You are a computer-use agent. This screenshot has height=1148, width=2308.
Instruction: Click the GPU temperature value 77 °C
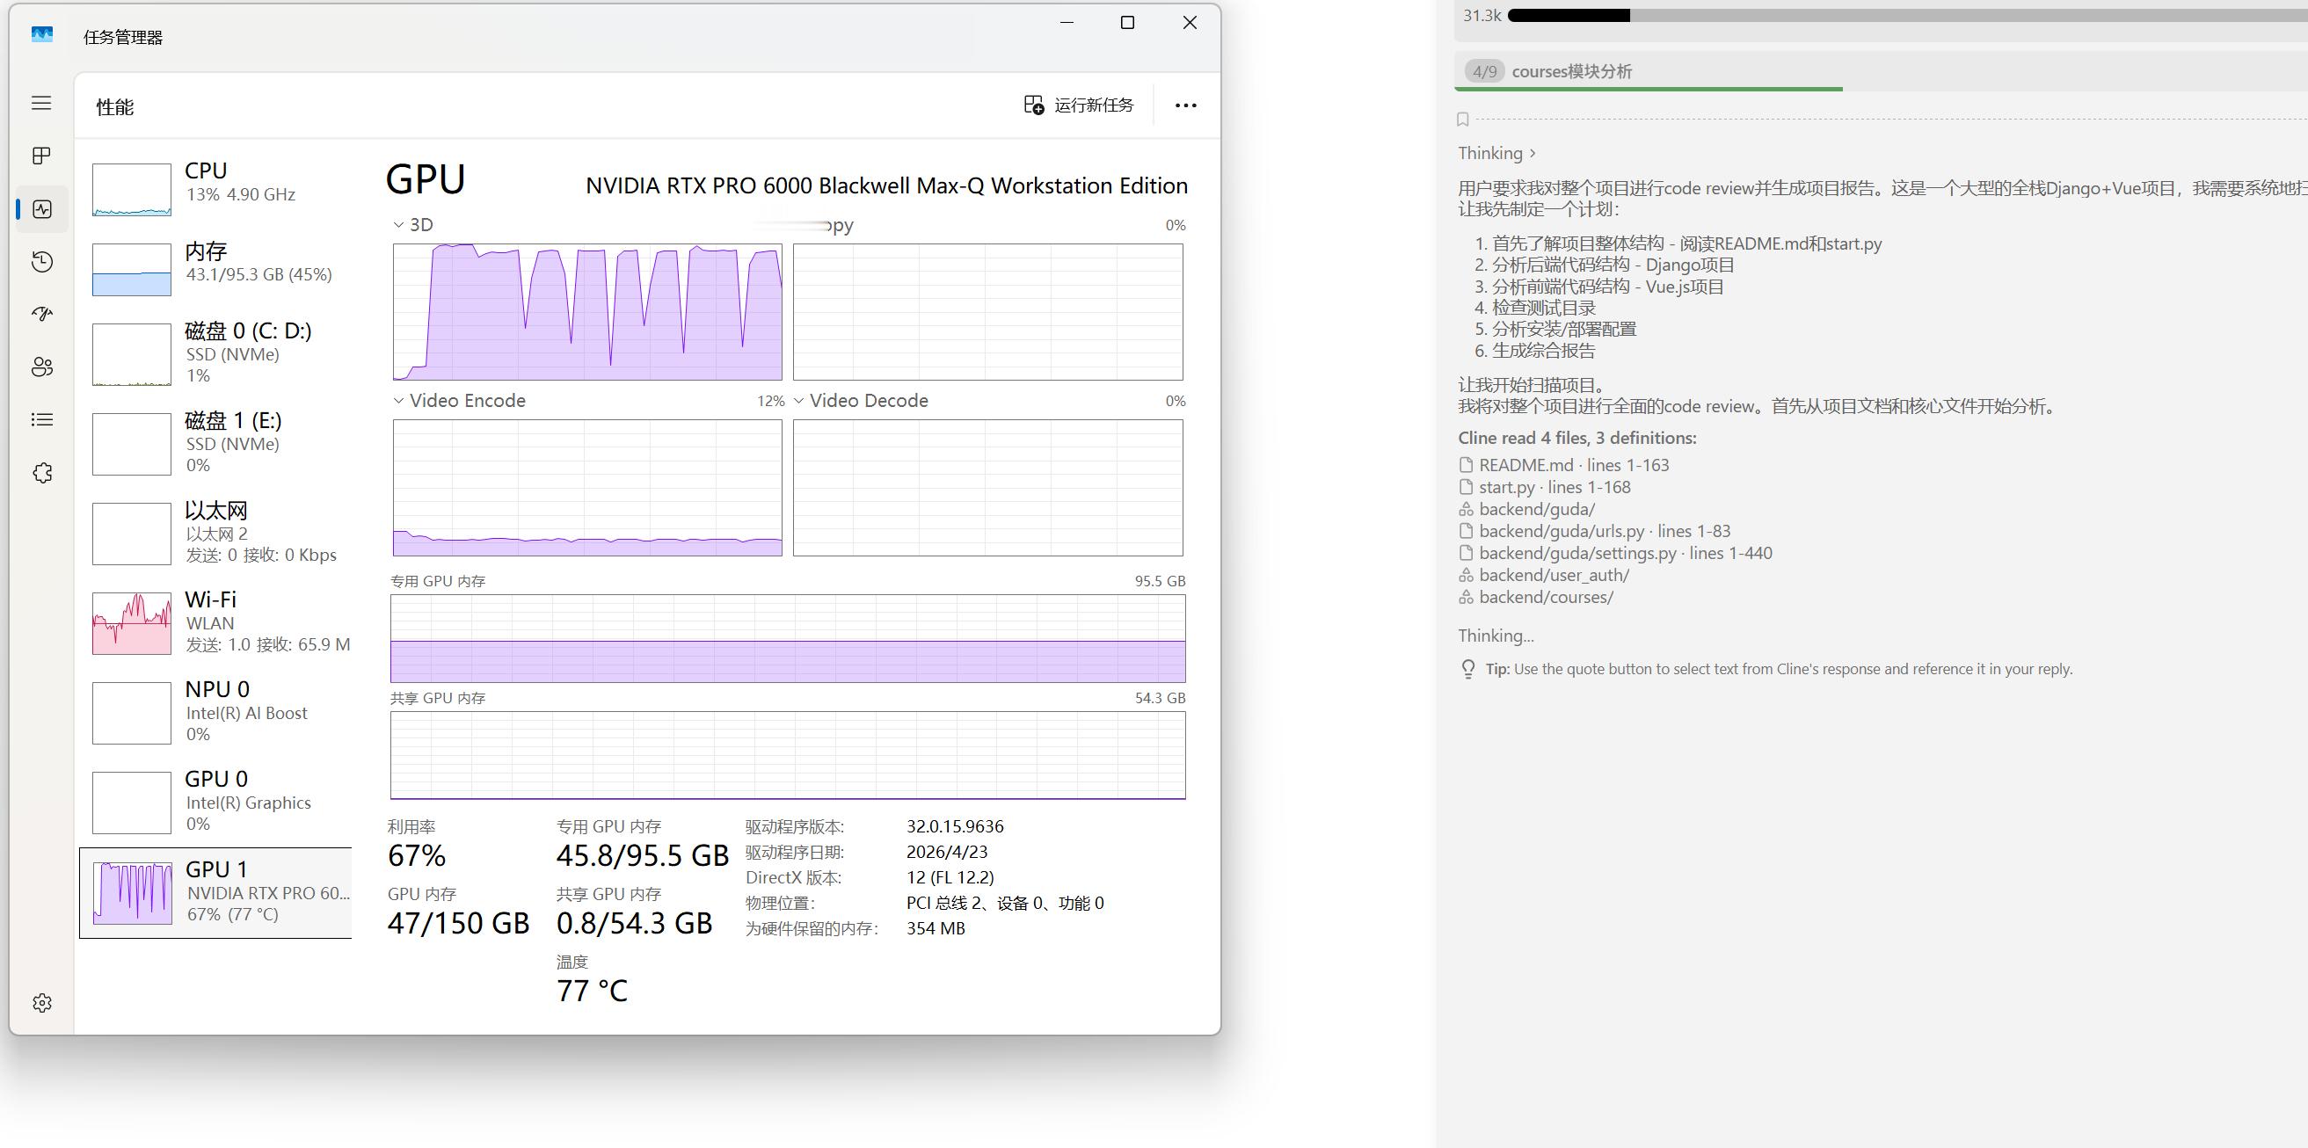click(x=593, y=991)
